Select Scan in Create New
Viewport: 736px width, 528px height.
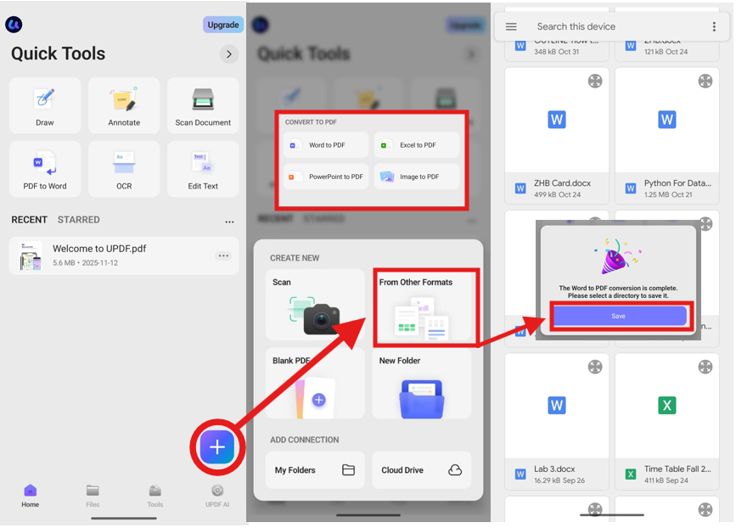click(315, 305)
